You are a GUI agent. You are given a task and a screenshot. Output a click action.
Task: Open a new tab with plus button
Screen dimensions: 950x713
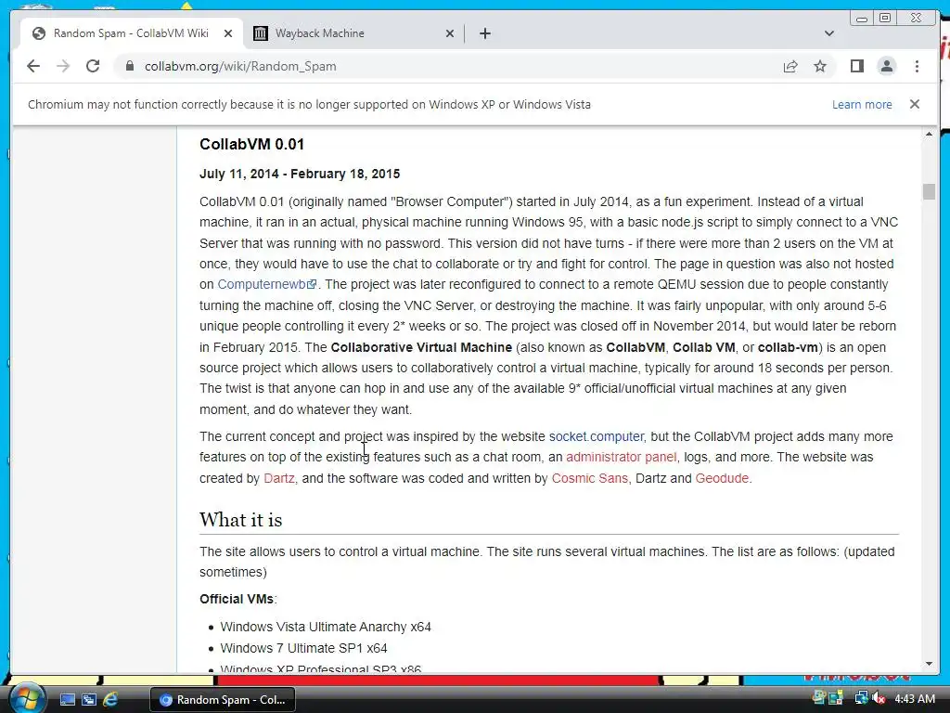click(x=484, y=33)
